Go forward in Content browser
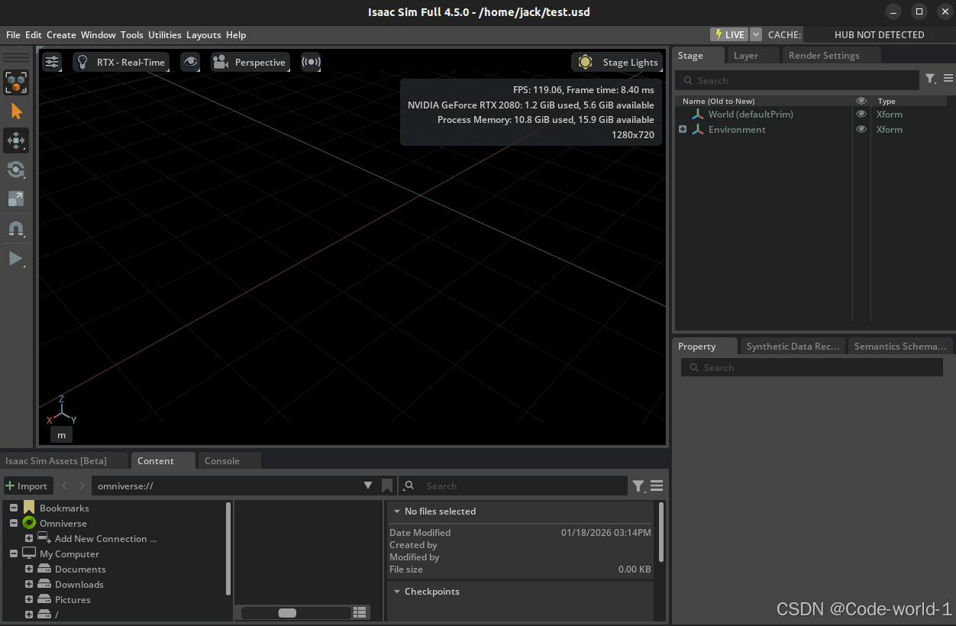Viewport: 956px width, 626px height. click(x=82, y=486)
